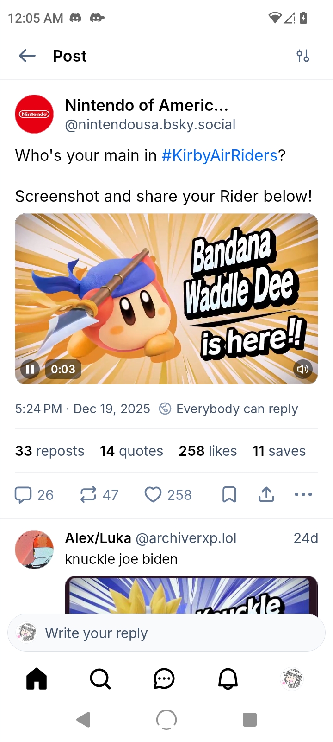
Task: Open thread view settings icon
Action: pyautogui.click(x=303, y=56)
